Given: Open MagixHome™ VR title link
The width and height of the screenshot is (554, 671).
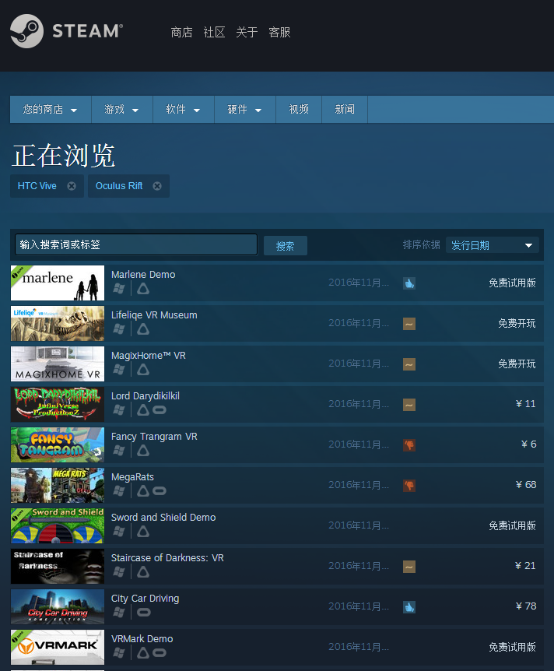Looking at the screenshot, I should (149, 355).
